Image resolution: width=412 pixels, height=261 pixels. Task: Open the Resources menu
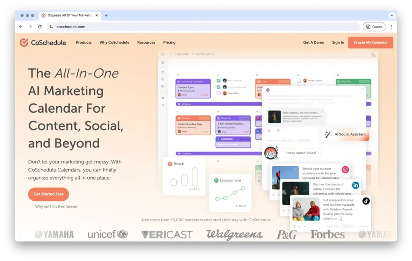coord(146,43)
